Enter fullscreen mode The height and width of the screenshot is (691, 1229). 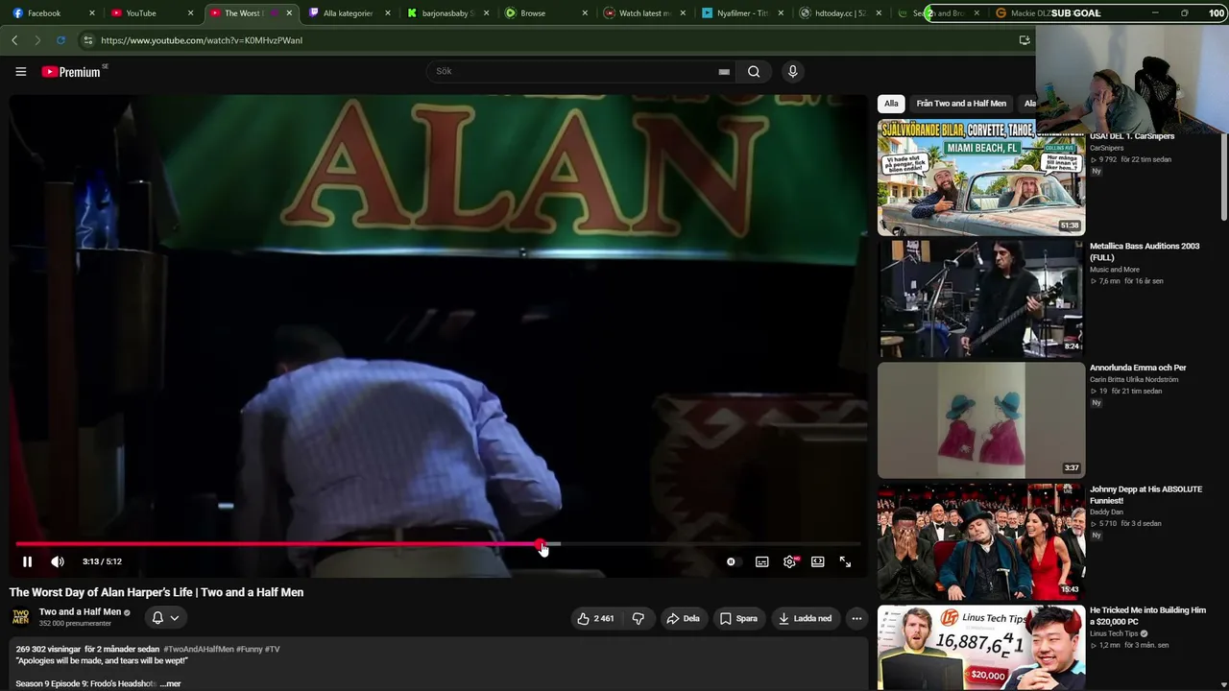[845, 561]
